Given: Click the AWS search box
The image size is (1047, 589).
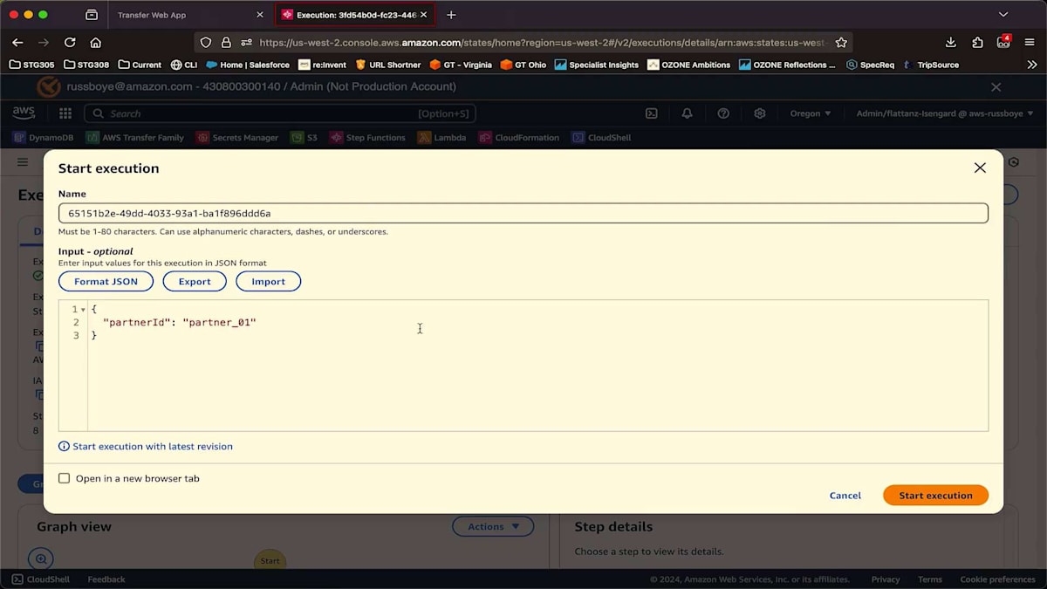Looking at the screenshot, I should 280,113.
